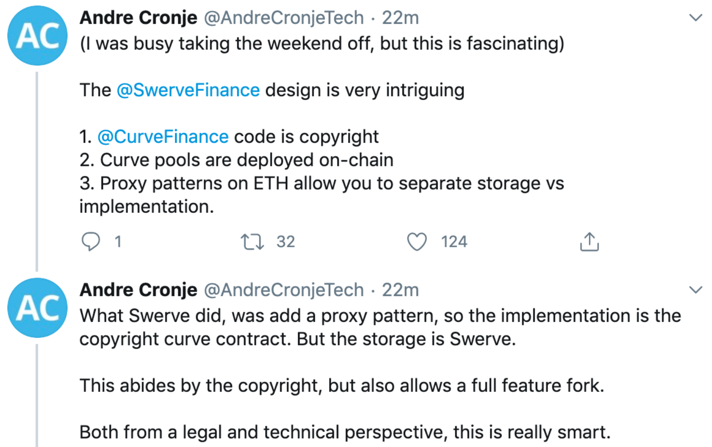
Task: Expand the second tweet's options chevron
Action: [696, 290]
